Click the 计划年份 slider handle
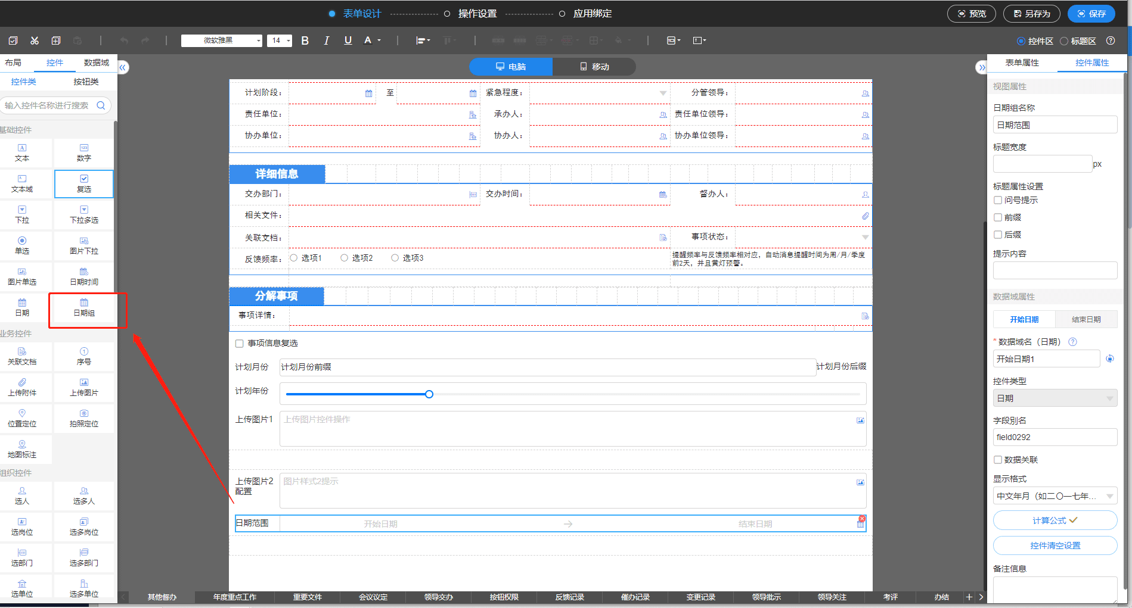 [429, 394]
